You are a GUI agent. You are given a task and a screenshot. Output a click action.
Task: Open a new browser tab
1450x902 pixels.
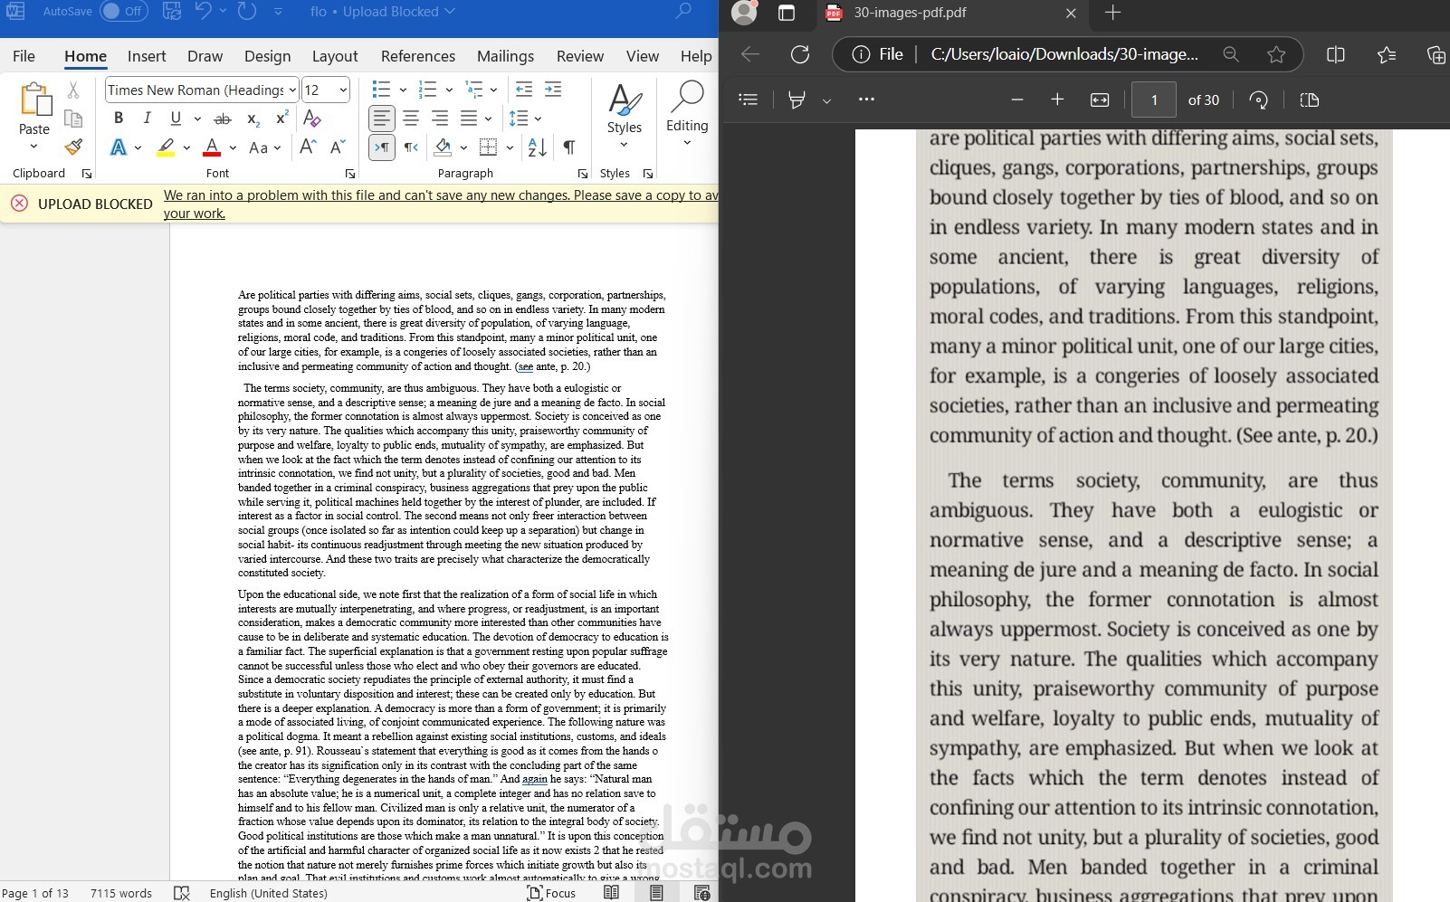point(1113,13)
